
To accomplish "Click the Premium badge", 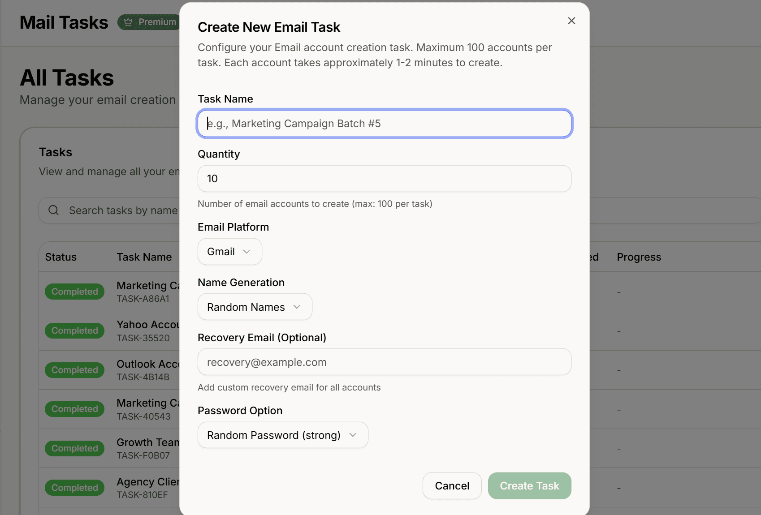I will (149, 22).
